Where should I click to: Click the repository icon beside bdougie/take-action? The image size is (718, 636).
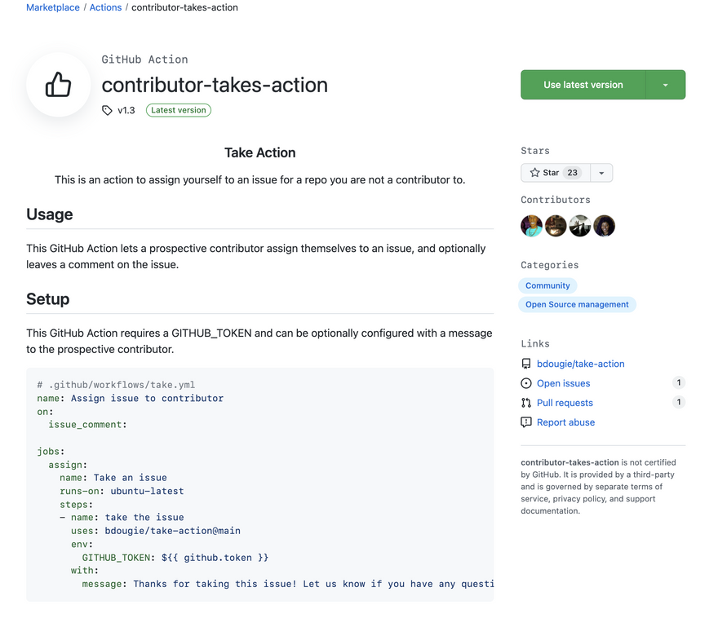point(526,364)
